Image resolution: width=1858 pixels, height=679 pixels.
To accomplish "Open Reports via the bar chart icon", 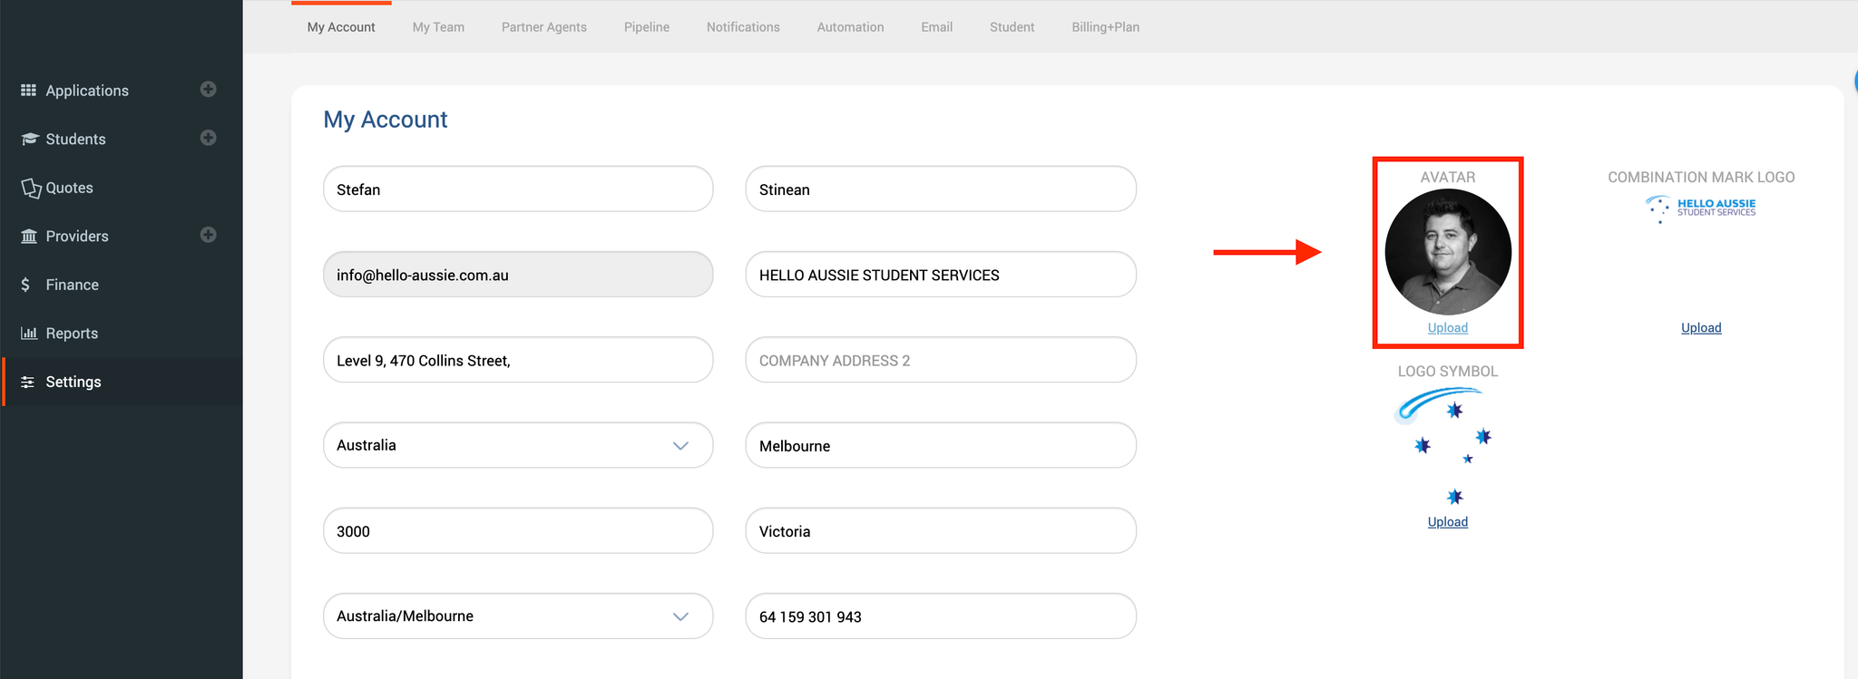I will click(x=29, y=333).
